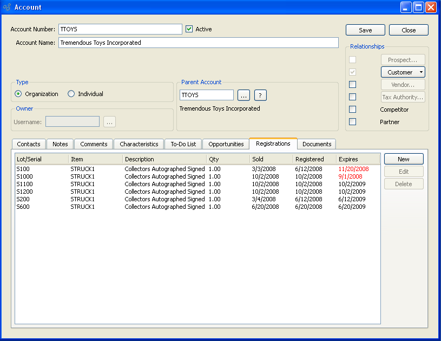Enable the Competitor relationship checkbox

click(353, 110)
